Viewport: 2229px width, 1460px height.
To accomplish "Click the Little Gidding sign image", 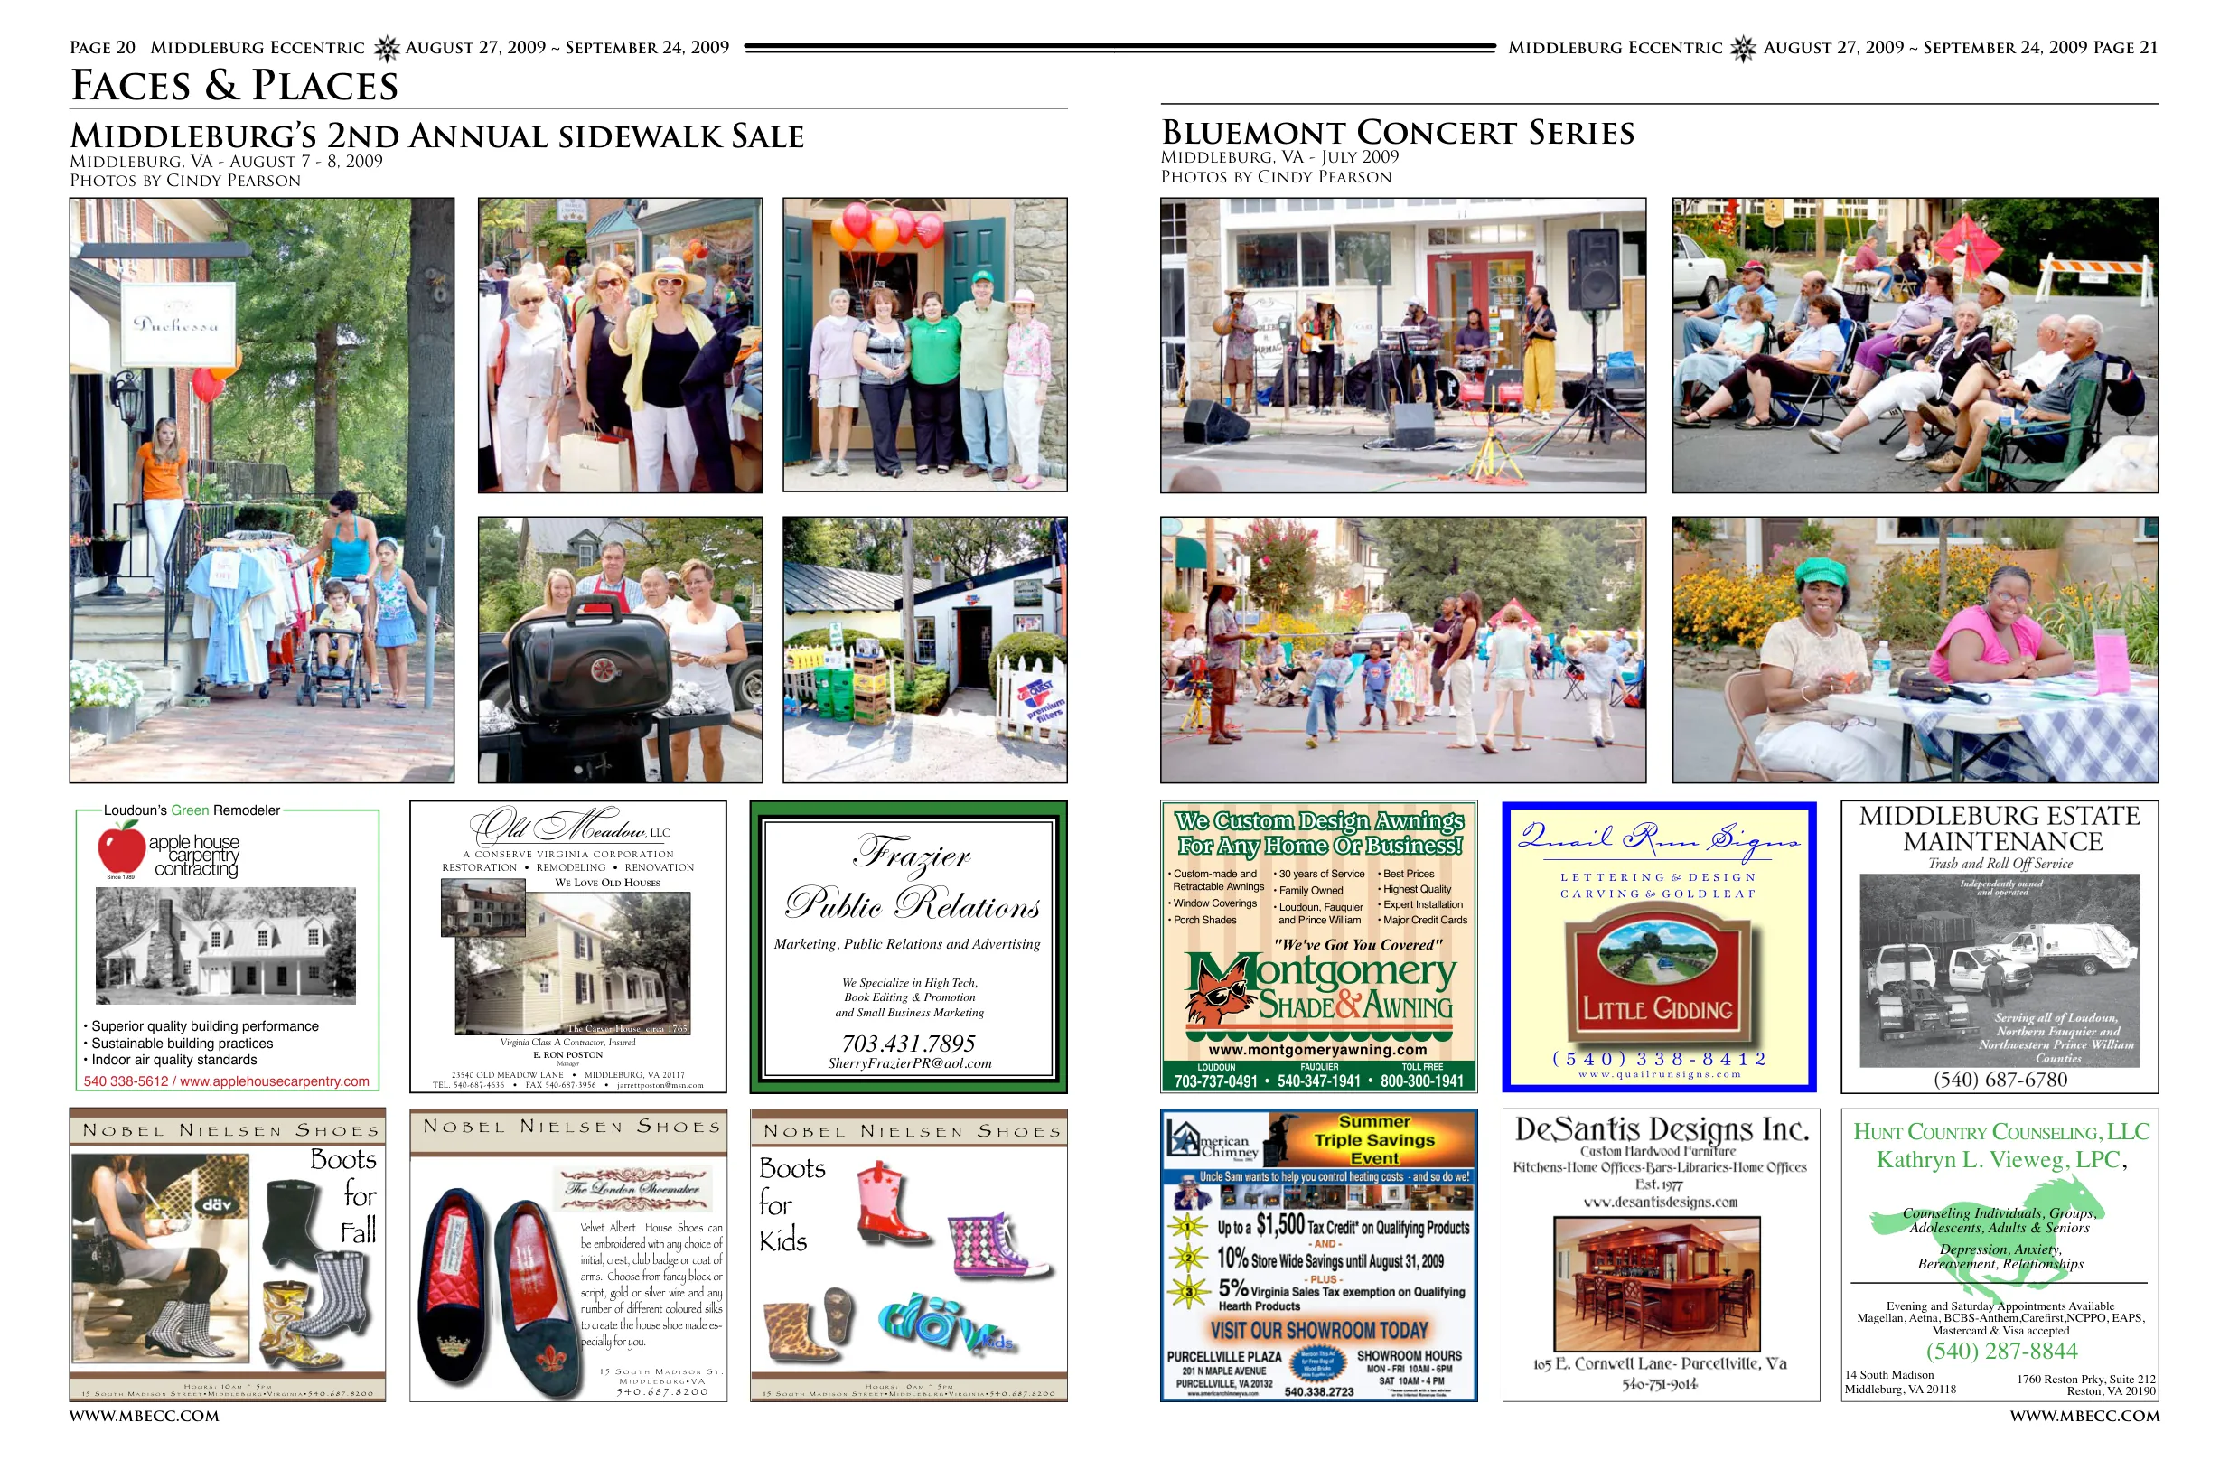I will tap(1658, 972).
